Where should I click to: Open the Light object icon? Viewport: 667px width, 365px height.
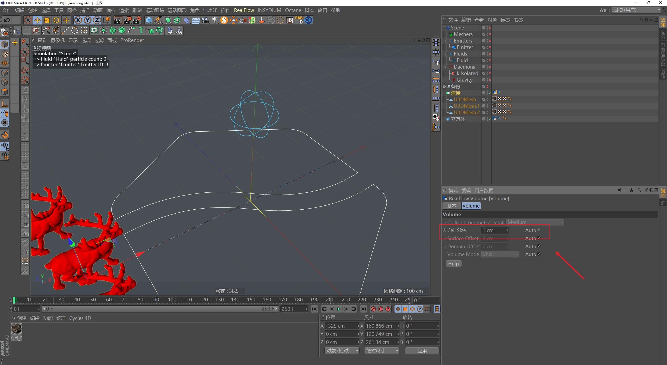(x=214, y=20)
